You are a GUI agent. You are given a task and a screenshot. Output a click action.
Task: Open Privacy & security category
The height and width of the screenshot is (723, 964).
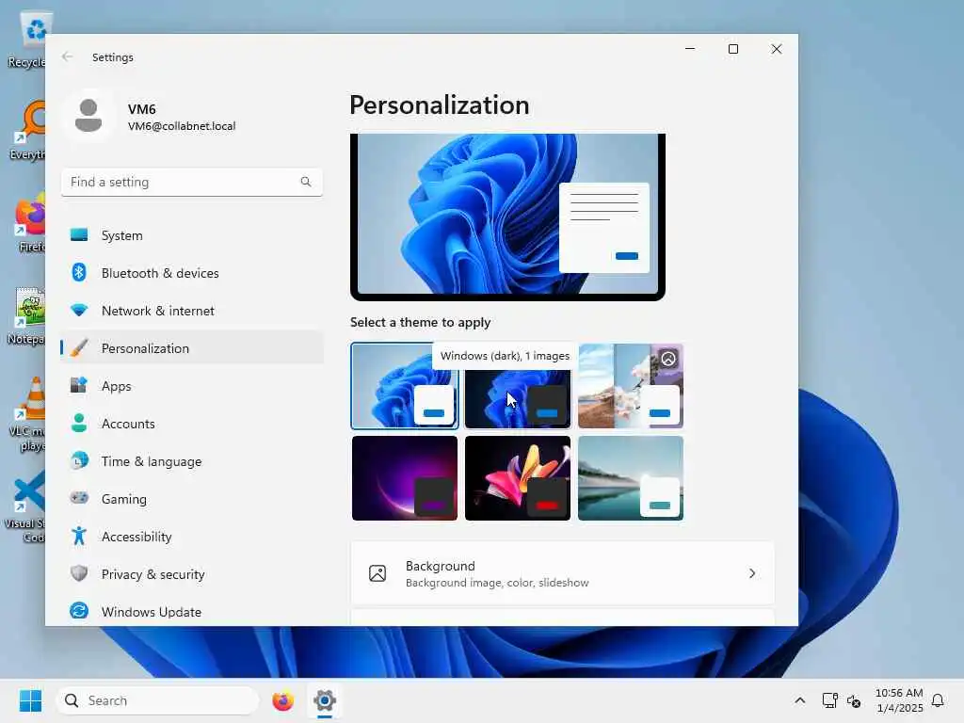[192, 573]
